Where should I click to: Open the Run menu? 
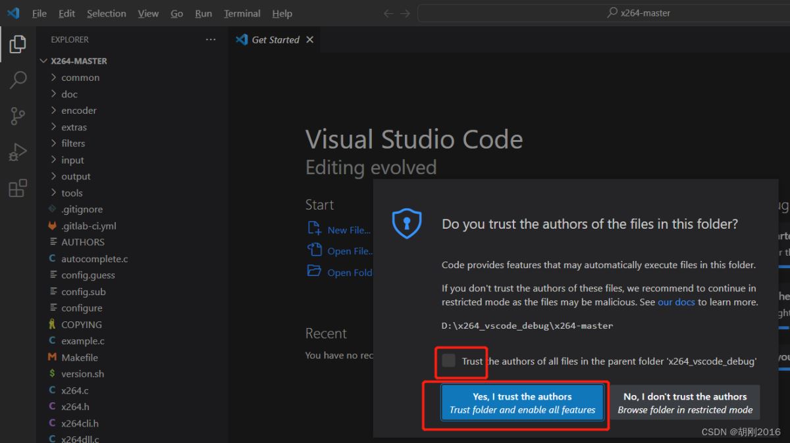click(x=203, y=13)
